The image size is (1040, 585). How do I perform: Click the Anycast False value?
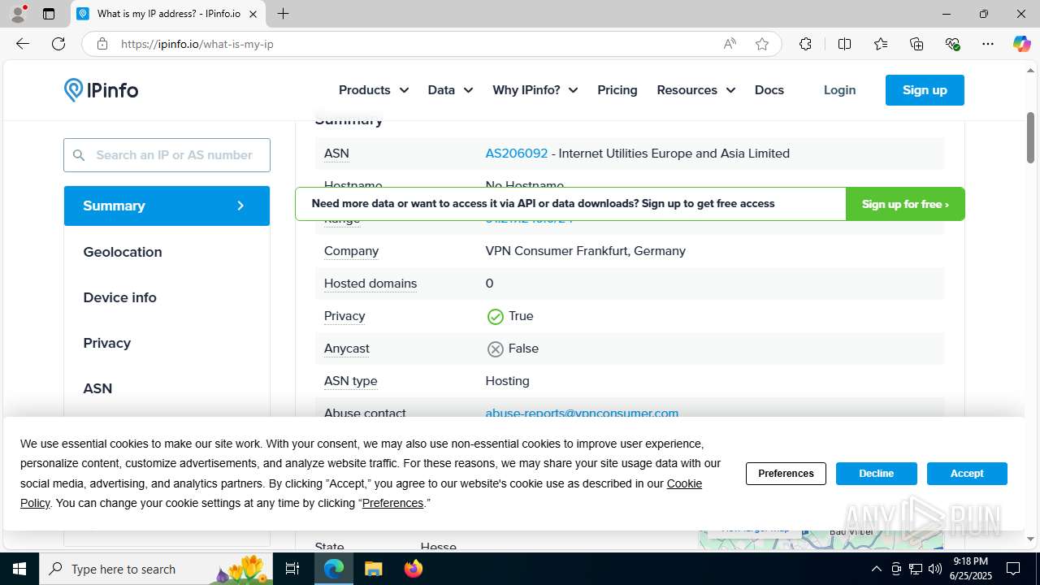(513, 349)
